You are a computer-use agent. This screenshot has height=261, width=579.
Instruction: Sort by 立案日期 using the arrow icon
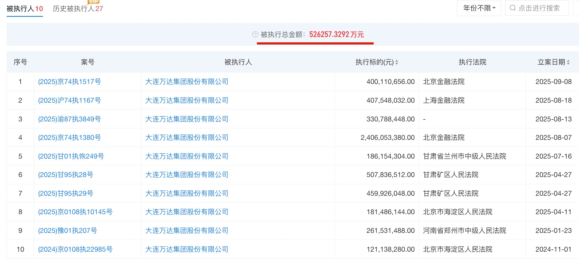(x=568, y=62)
